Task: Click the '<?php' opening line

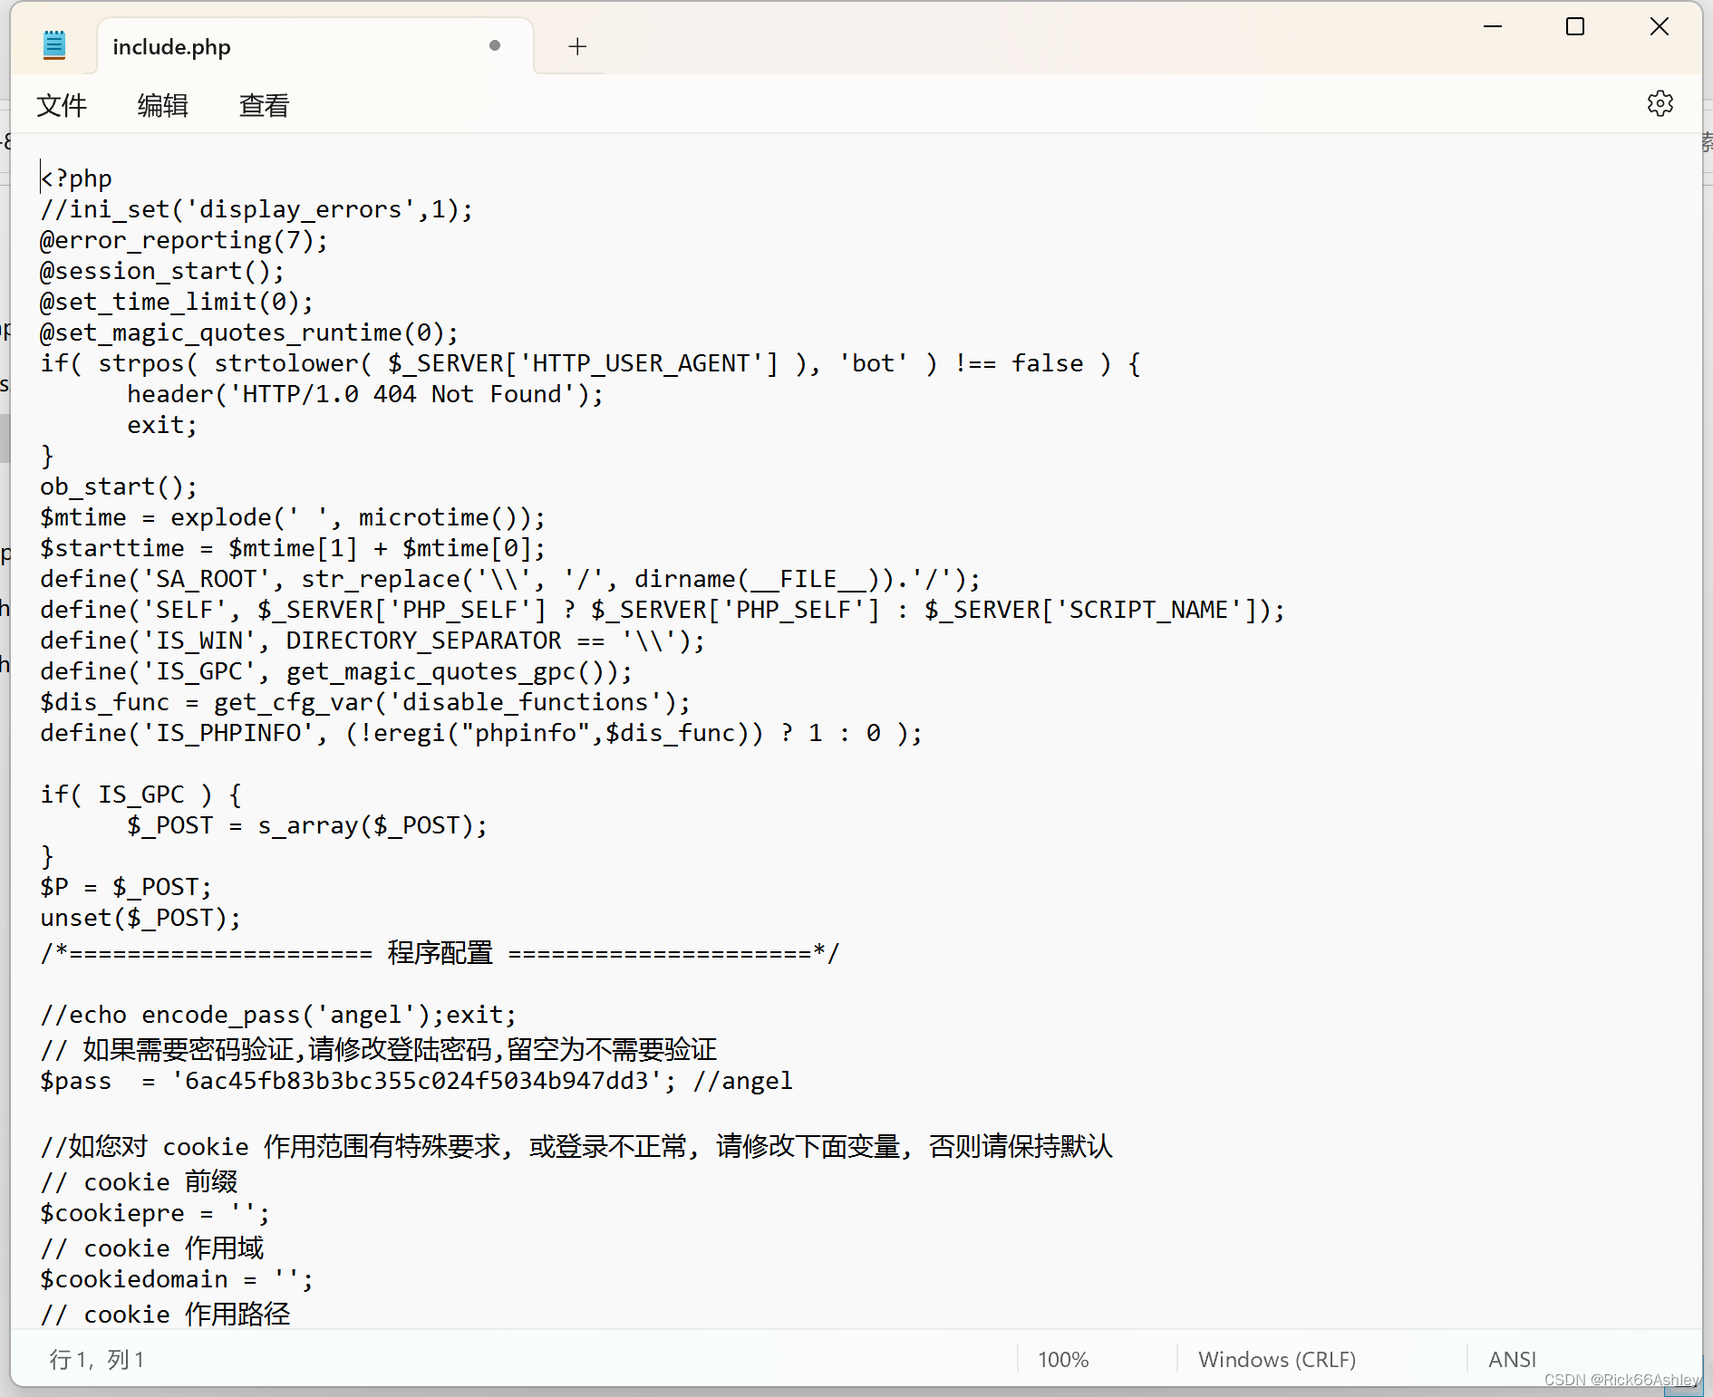Action: [x=76, y=178]
